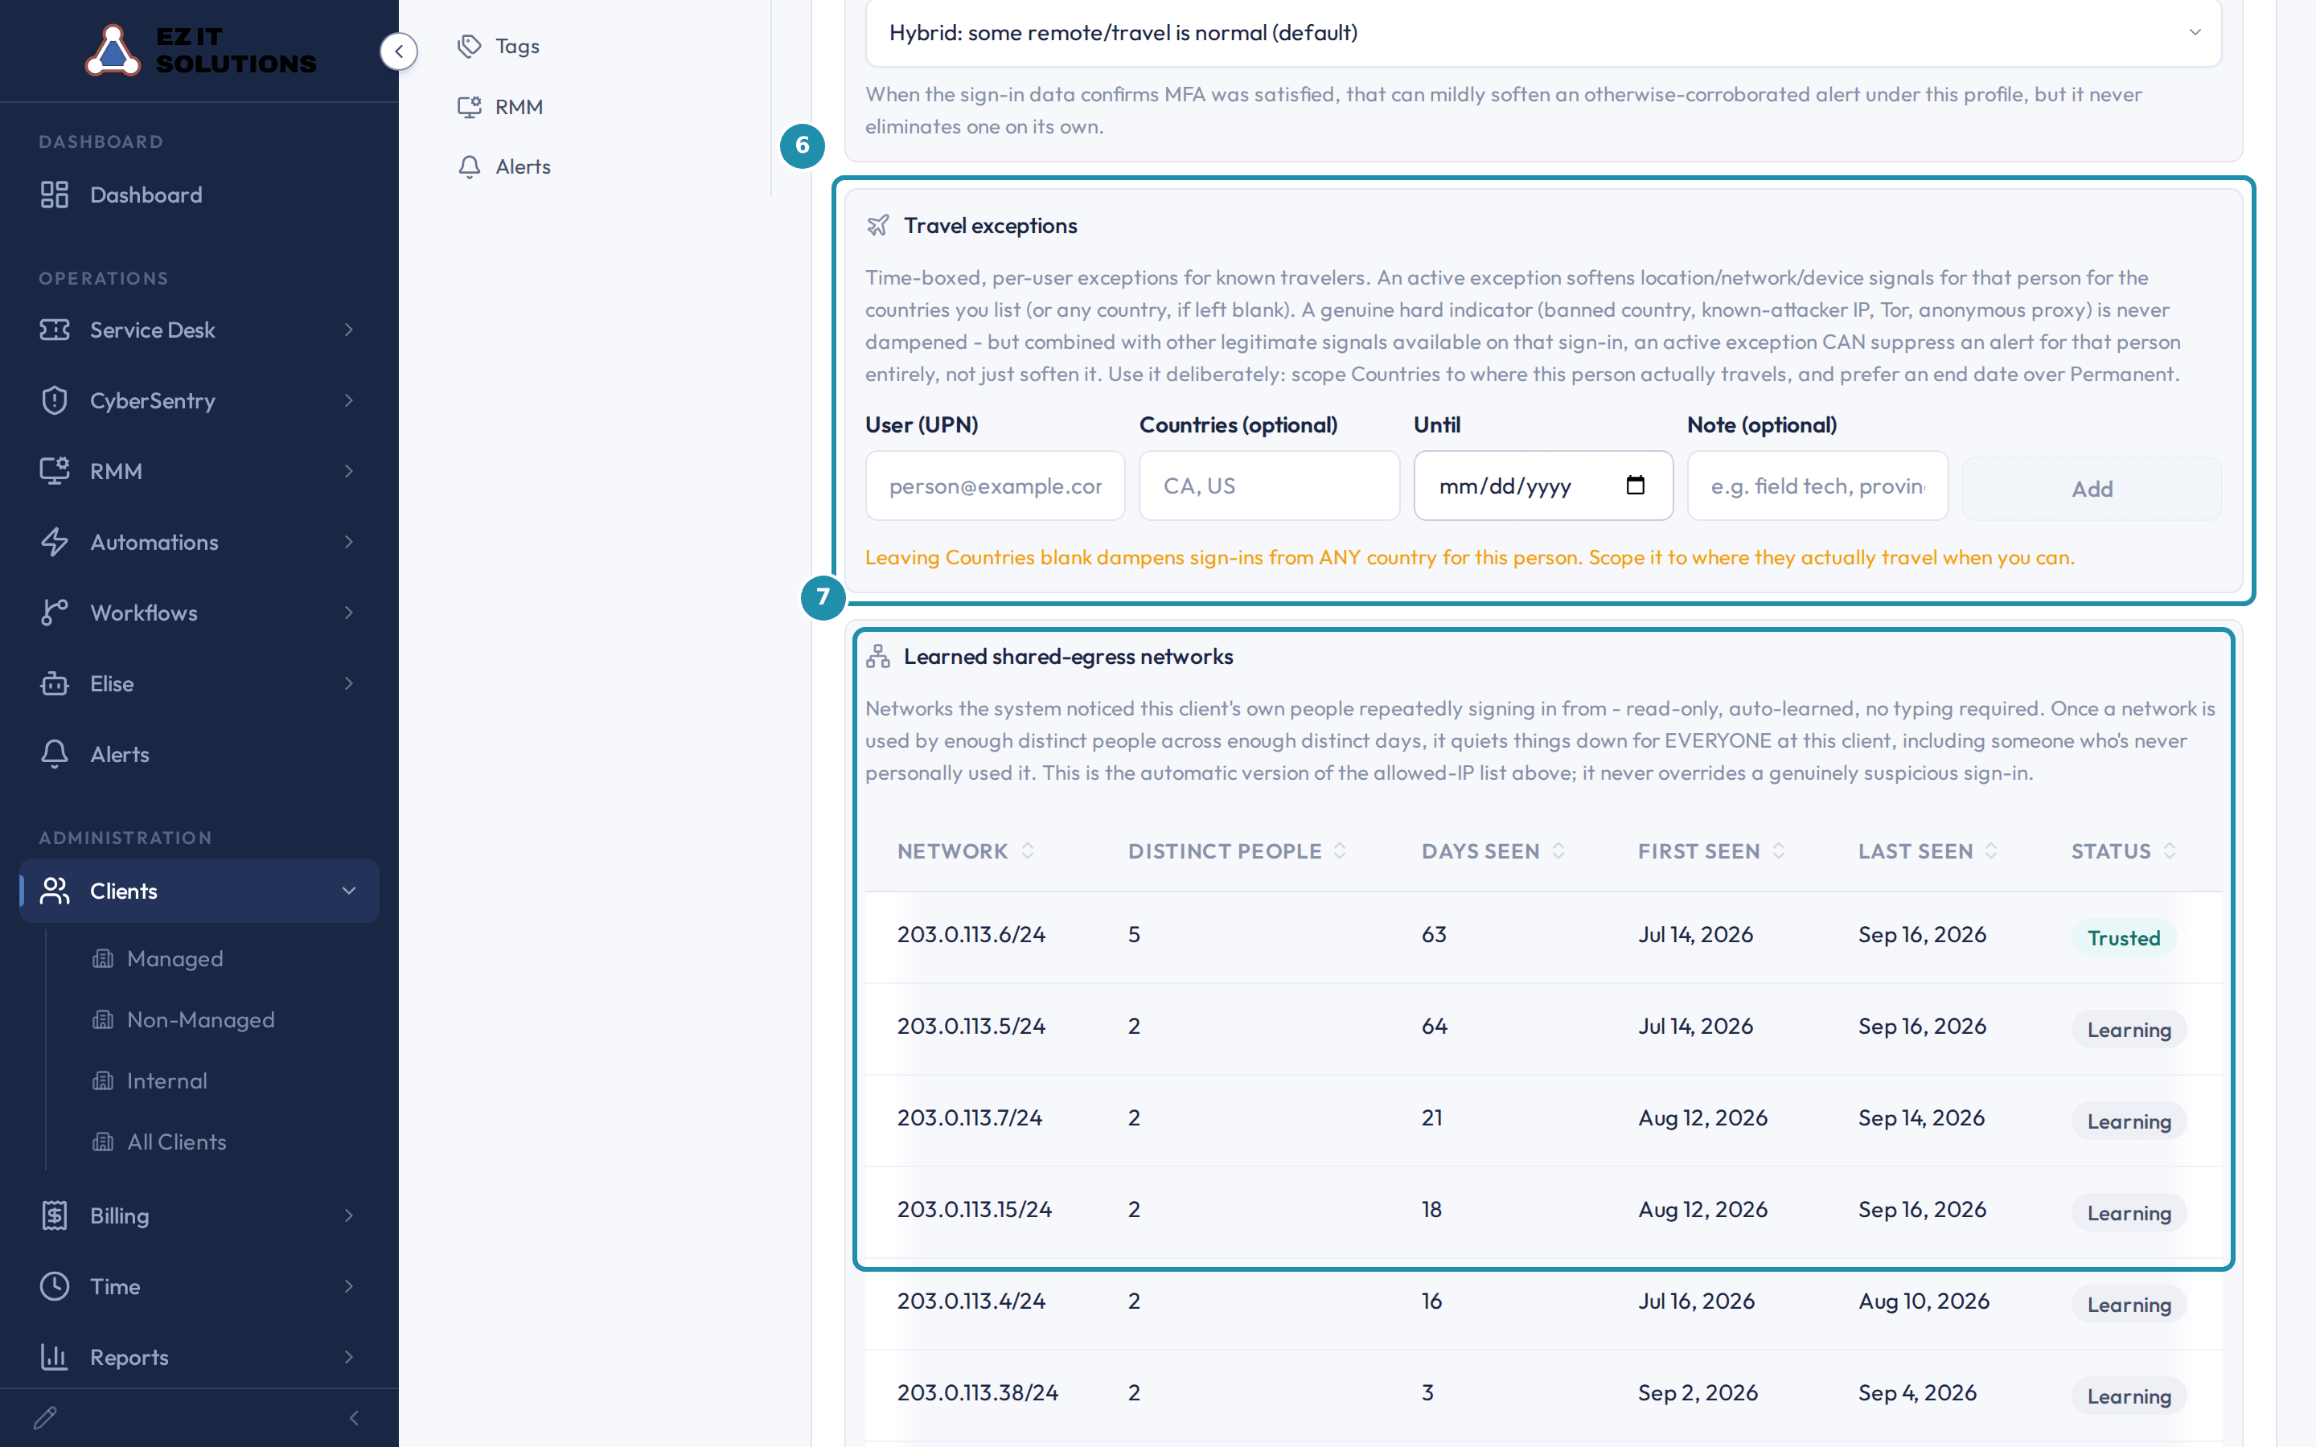
Task: Click the CyberSentry shield icon
Action: point(55,401)
